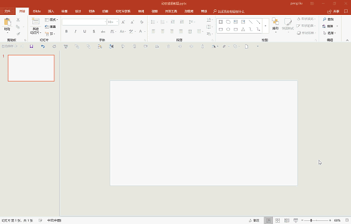
Task: Open the Section dropdown
Action: pos(50,34)
